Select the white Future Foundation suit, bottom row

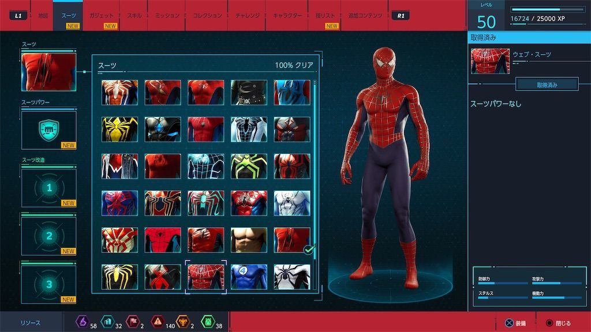point(292,277)
